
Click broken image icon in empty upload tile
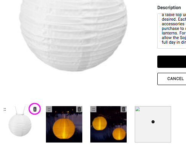(137, 109)
